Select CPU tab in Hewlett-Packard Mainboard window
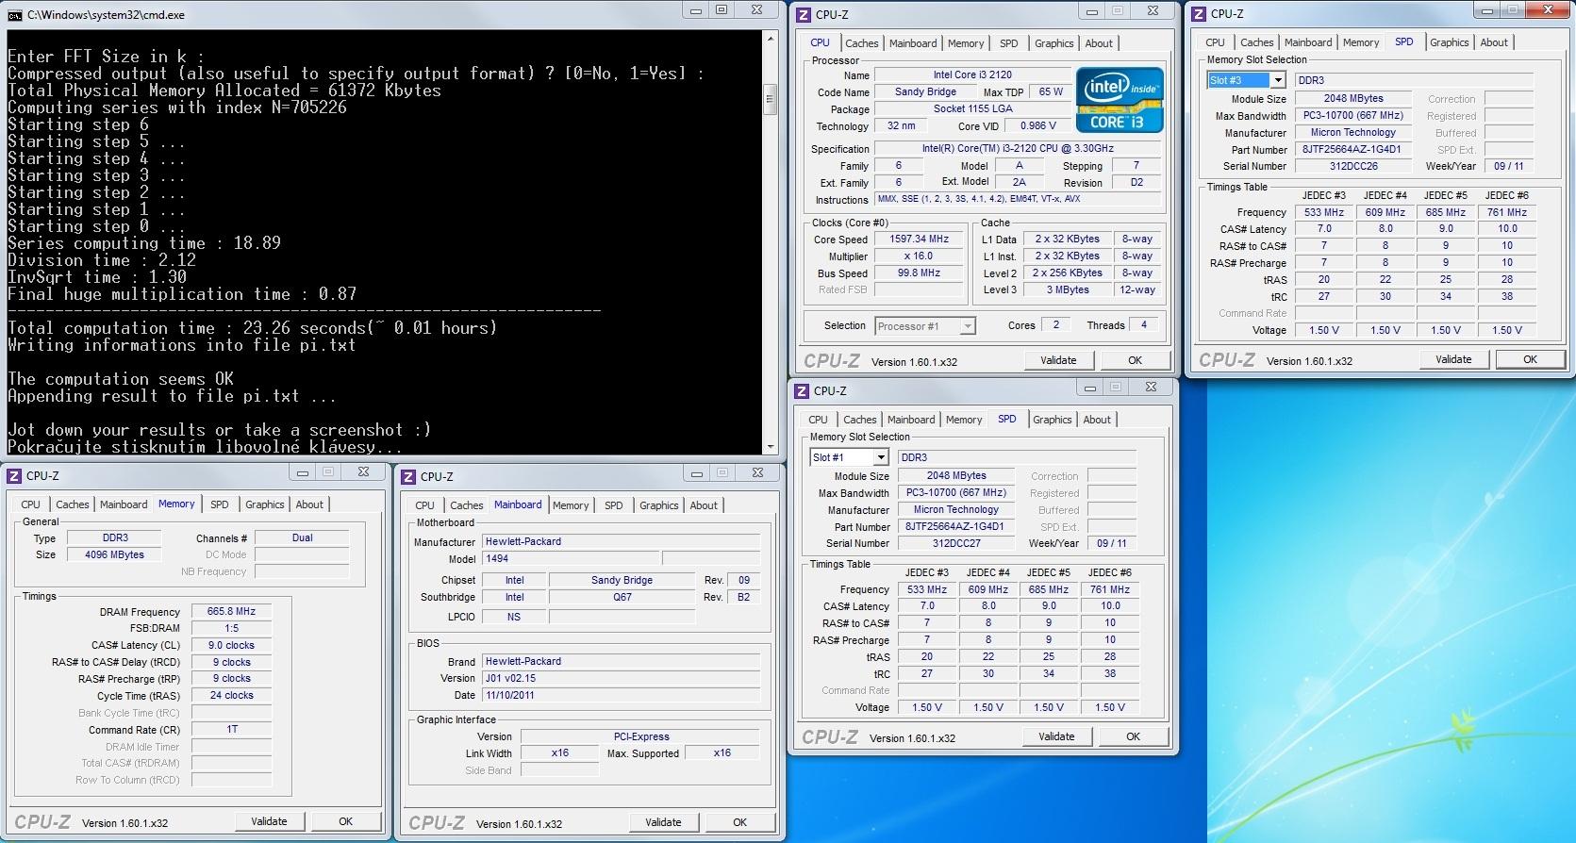This screenshot has width=1576, height=843. (x=424, y=505)
